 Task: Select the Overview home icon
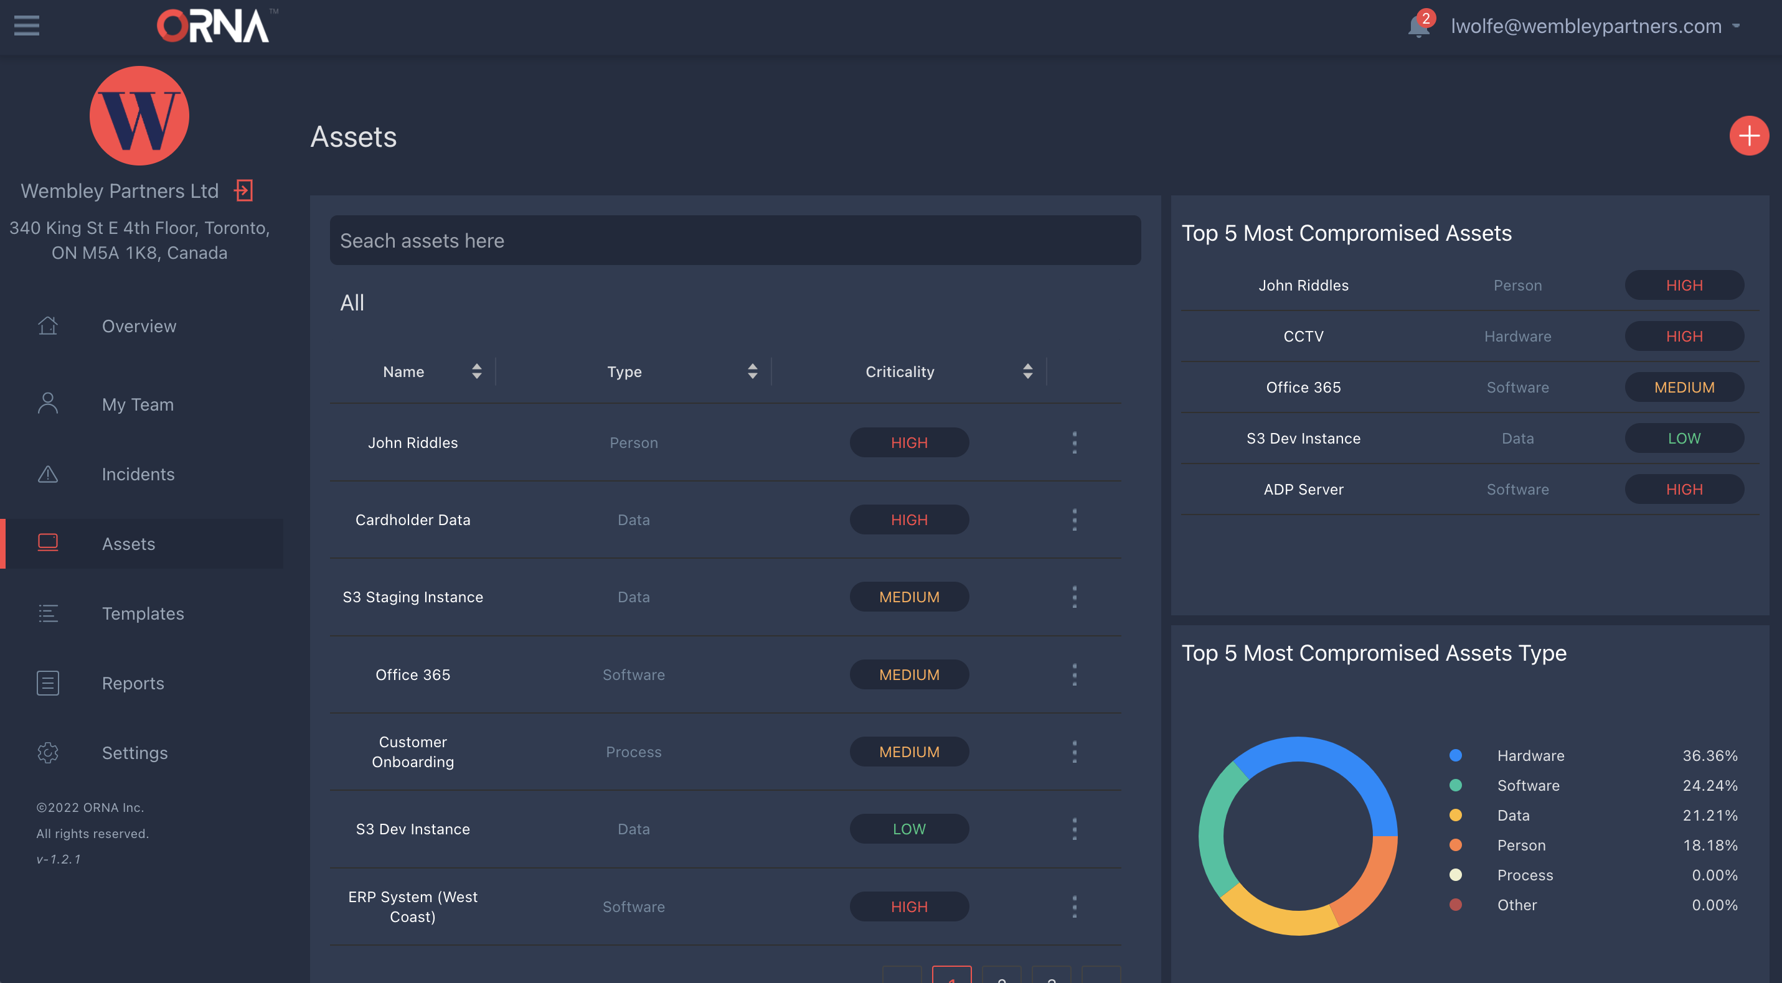pos(48,325)
